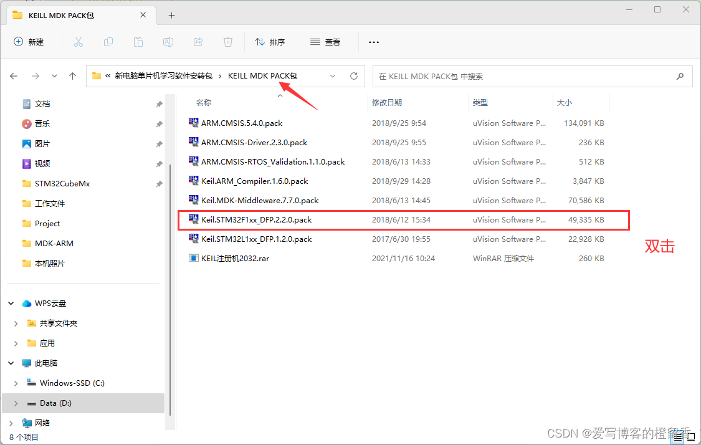
Task: Unpin 文档 using its pin icon
Action: (x=159, y=104)
